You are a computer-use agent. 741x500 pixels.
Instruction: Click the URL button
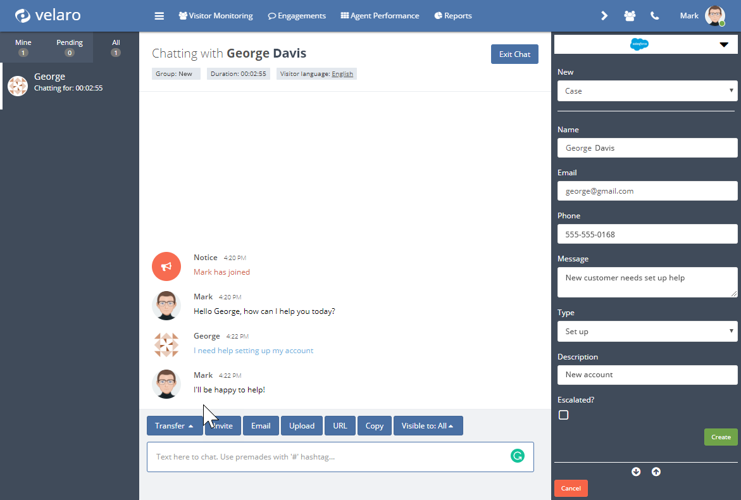point(340,426)
